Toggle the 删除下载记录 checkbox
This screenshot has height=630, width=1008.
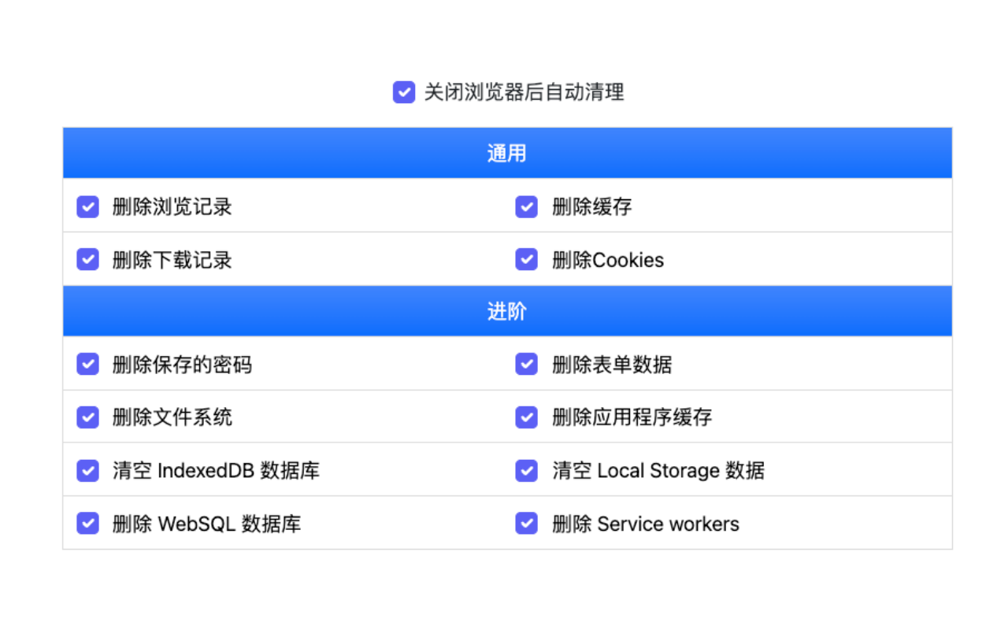coord(87,259)
